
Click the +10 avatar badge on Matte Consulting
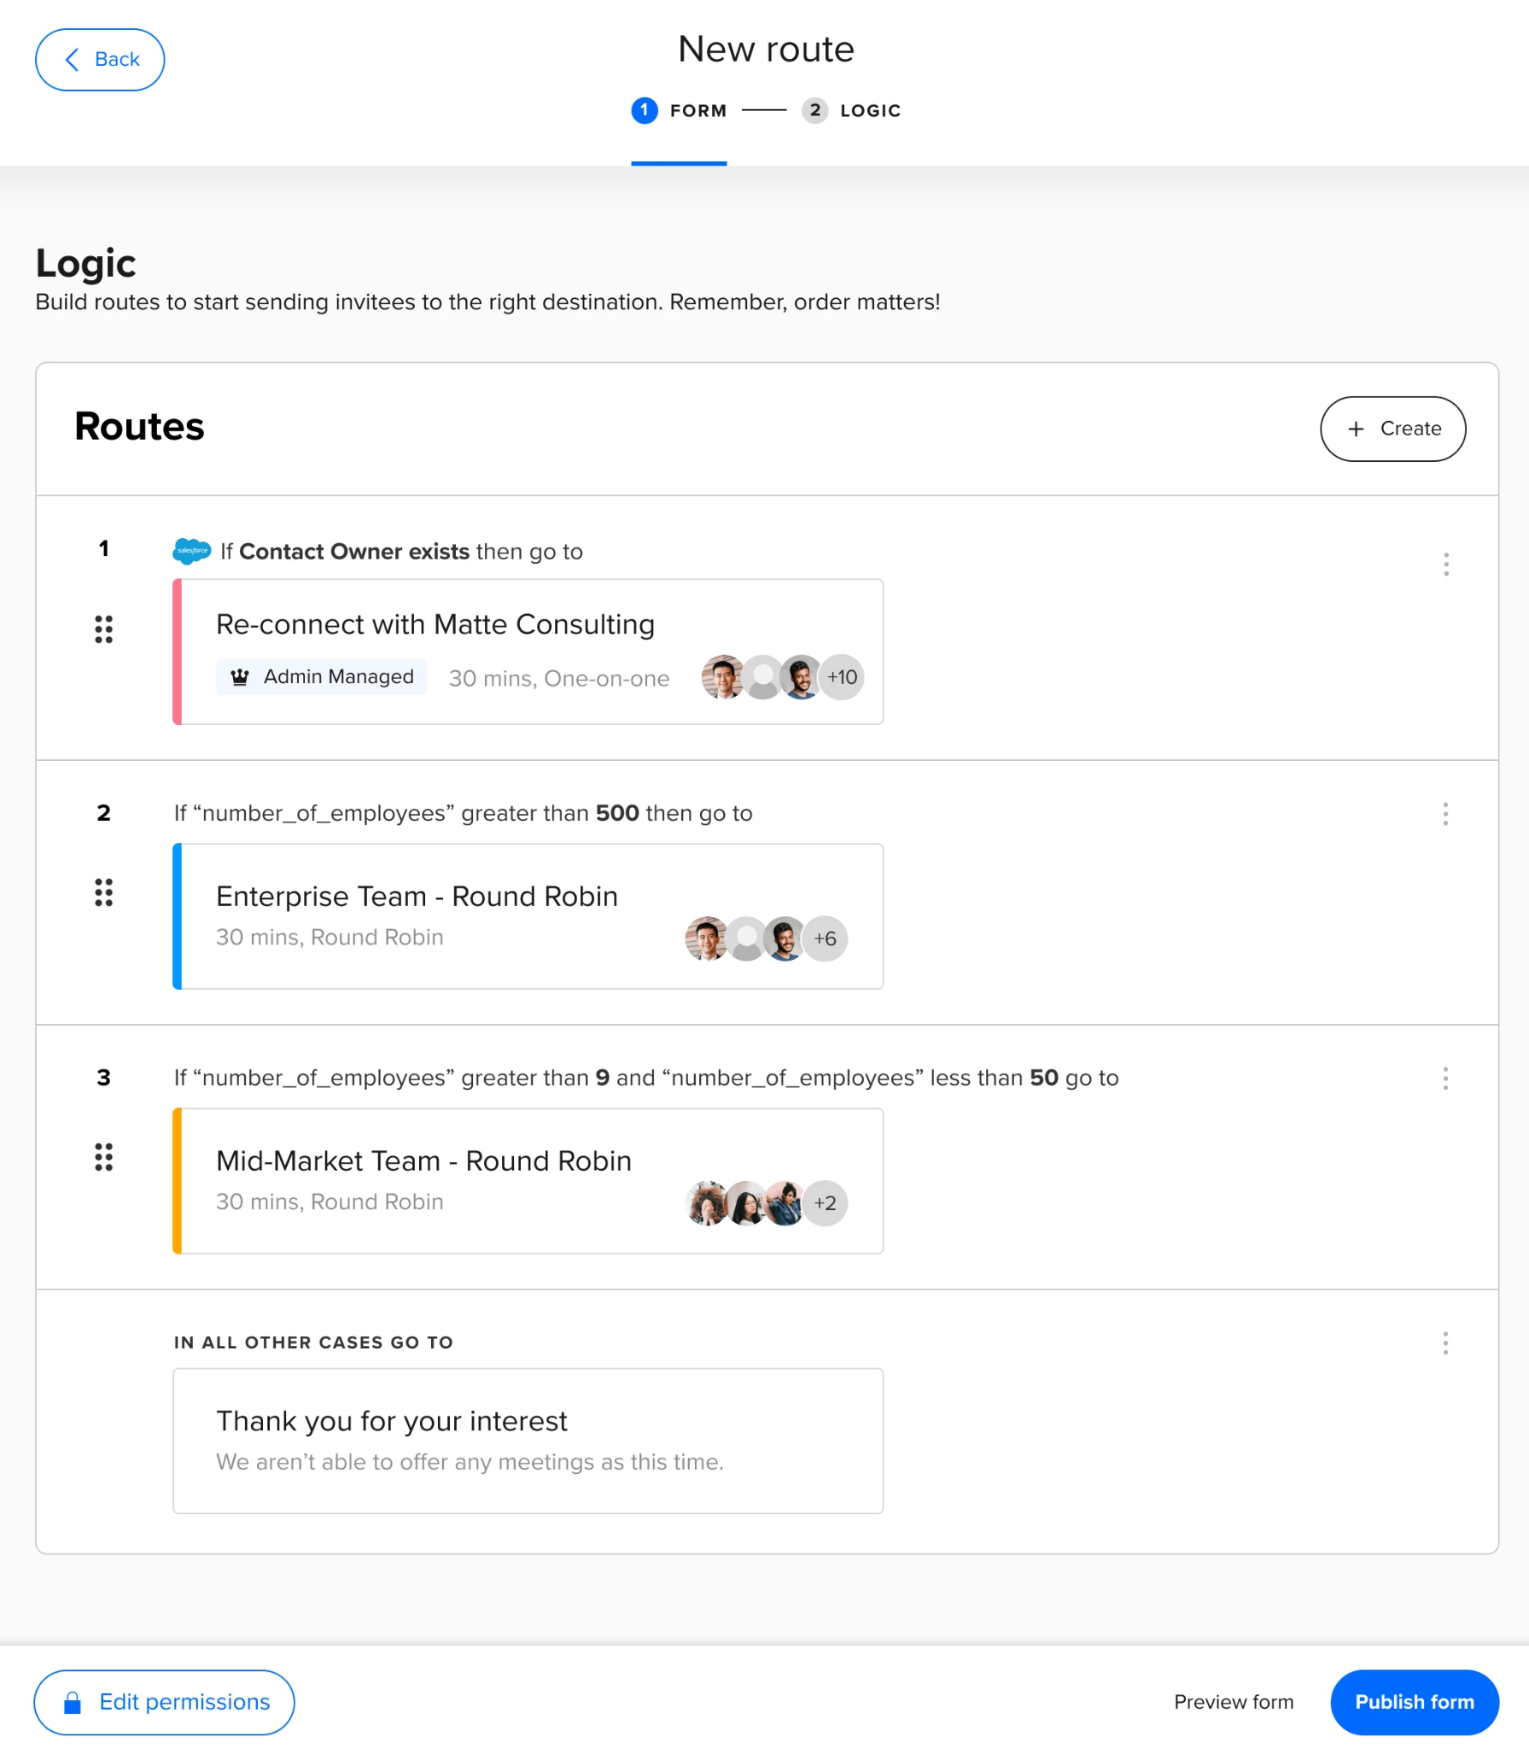(842, 677)
